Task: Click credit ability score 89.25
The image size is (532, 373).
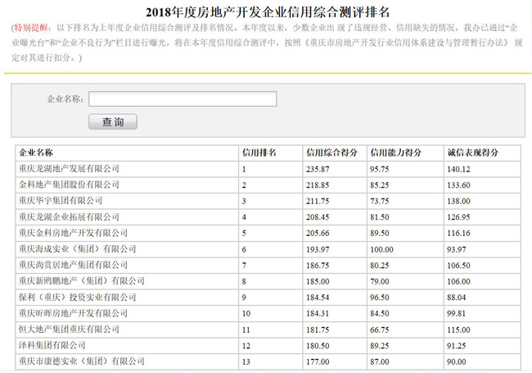Action: tap(379, 346)
